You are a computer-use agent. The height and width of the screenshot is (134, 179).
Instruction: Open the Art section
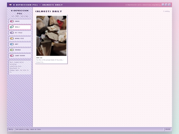click(x=20, y=44)
